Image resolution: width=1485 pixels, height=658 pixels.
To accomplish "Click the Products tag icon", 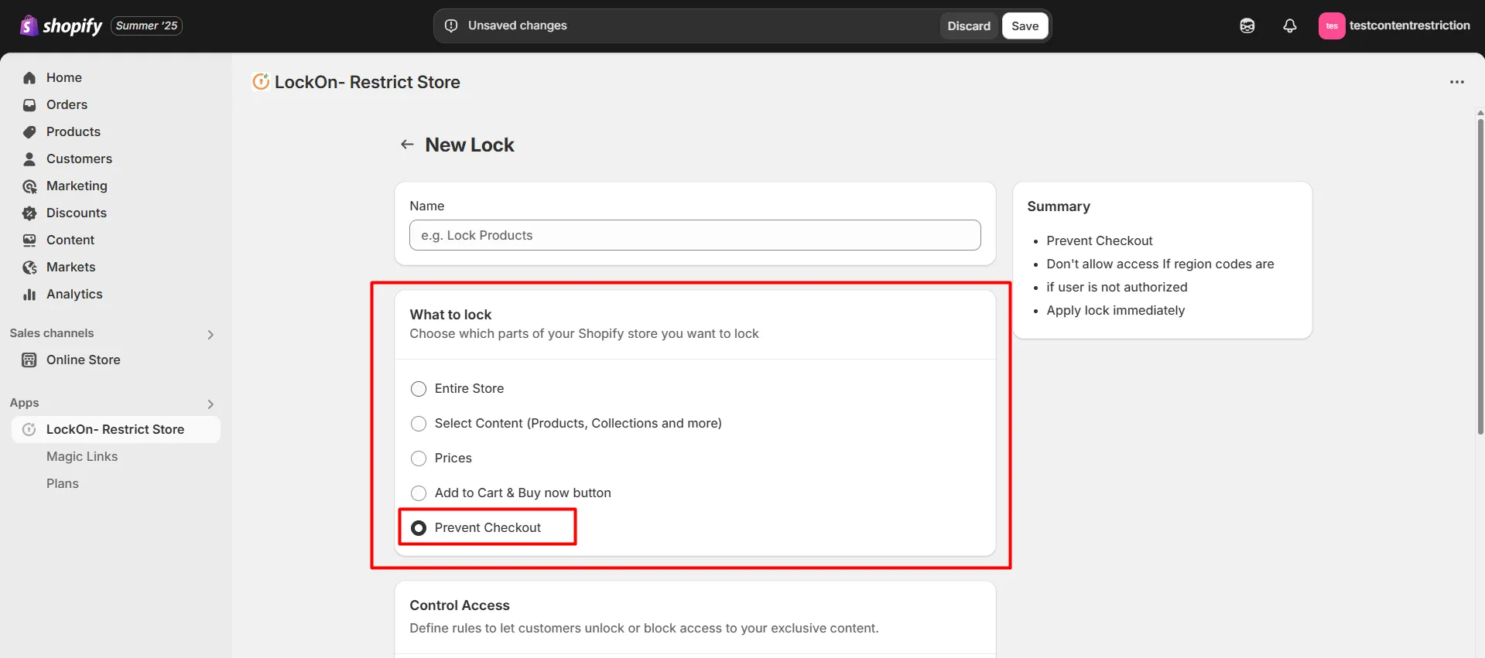I will (x=29, y=131).
